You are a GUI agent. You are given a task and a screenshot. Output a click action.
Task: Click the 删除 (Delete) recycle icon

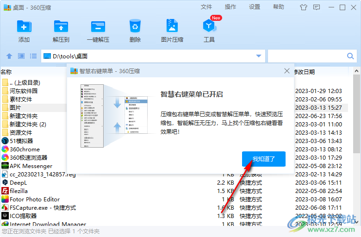[135, 26]
